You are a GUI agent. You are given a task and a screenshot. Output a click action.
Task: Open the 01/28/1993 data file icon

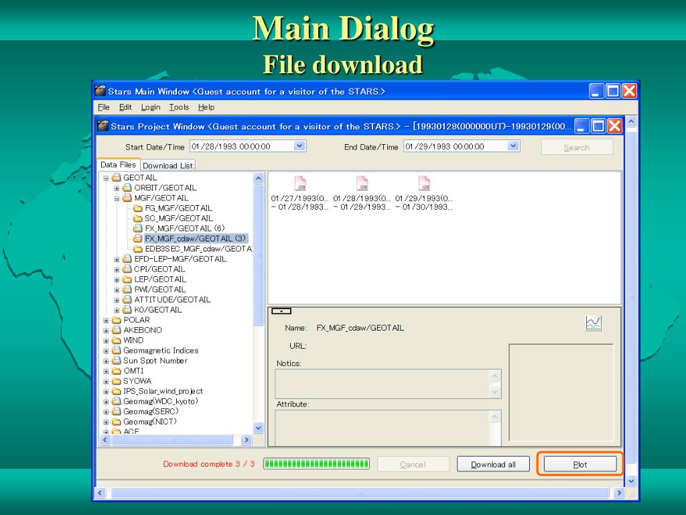[362, 183]
